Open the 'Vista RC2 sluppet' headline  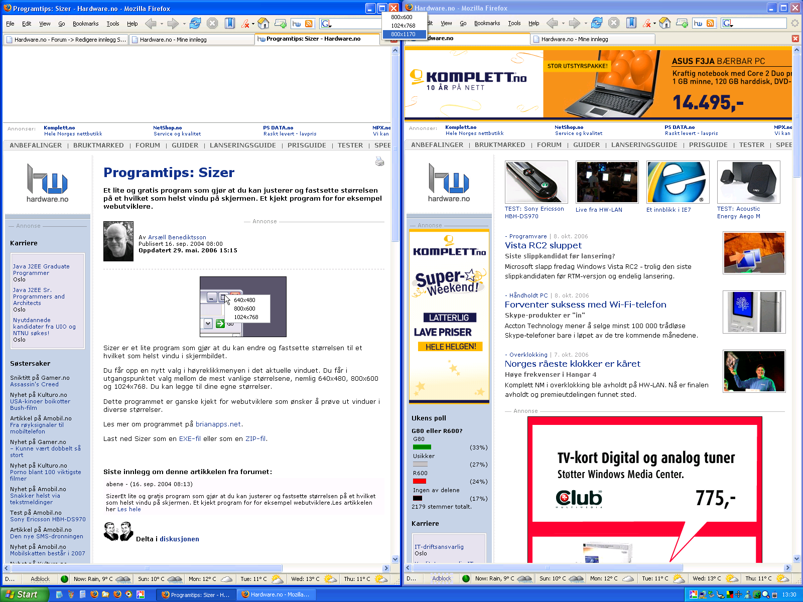click(x=543, y=245)
